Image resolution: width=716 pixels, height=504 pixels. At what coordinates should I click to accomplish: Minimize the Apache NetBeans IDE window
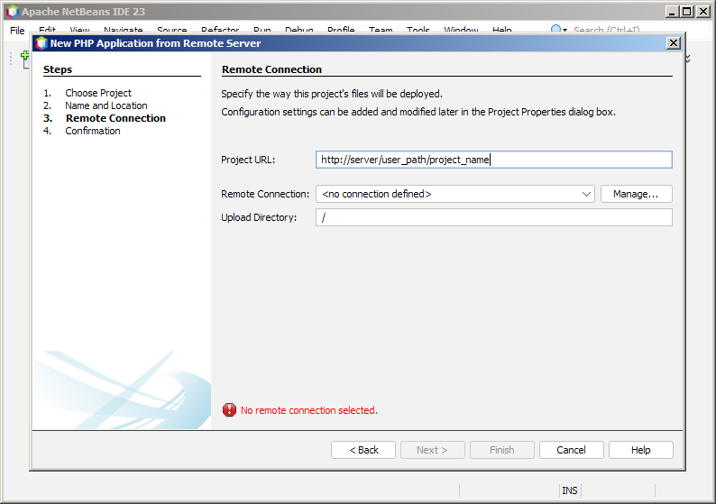[672, 12]
